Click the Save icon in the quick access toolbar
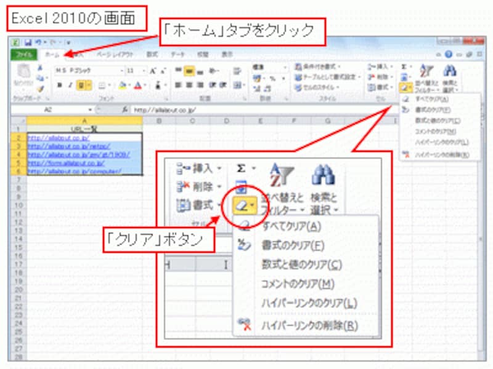 [28, 42]
